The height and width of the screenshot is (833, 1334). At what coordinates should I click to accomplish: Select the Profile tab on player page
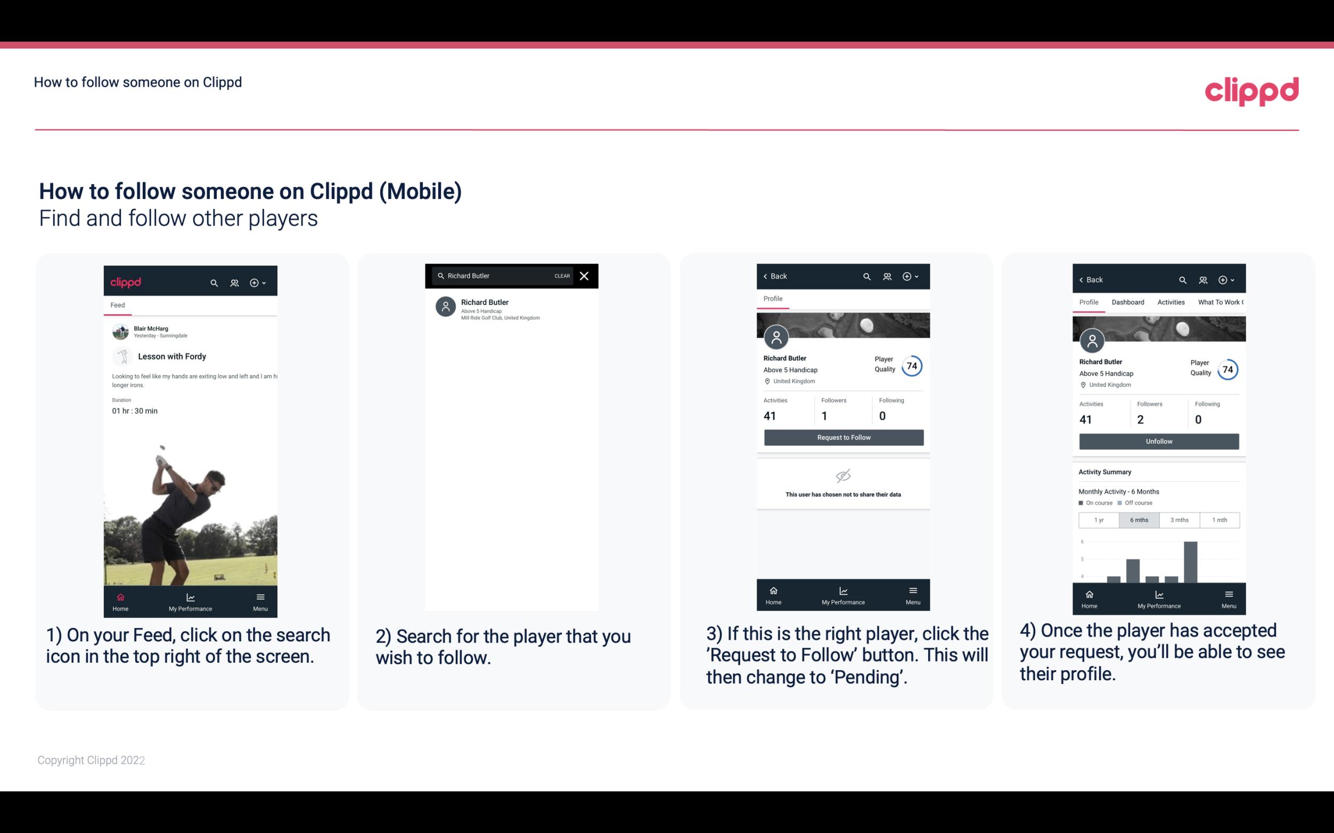(774, 299)
